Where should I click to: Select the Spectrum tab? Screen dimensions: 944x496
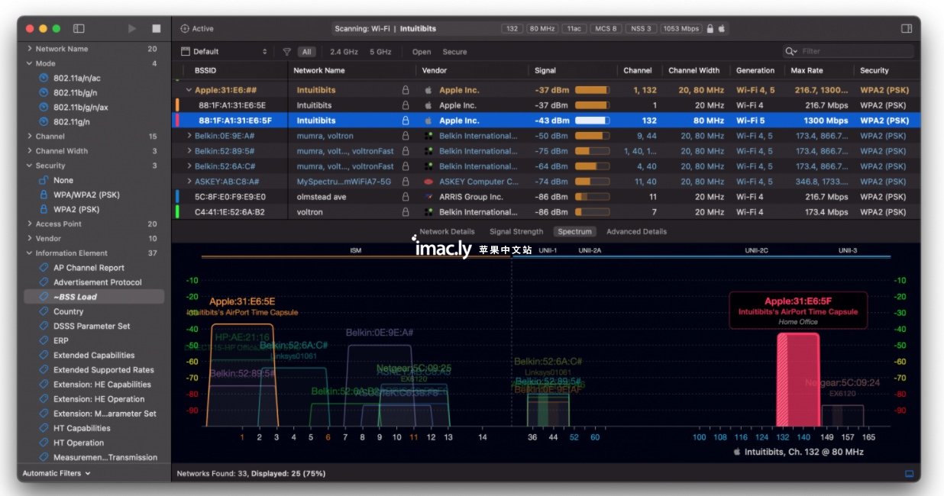(574, 231)
